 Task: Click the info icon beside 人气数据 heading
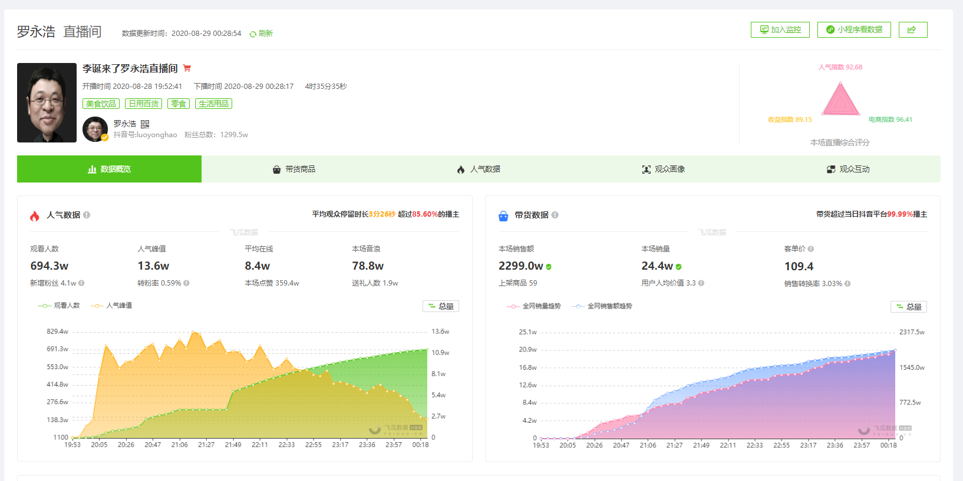pyautogui.click(x=87, y=215)
